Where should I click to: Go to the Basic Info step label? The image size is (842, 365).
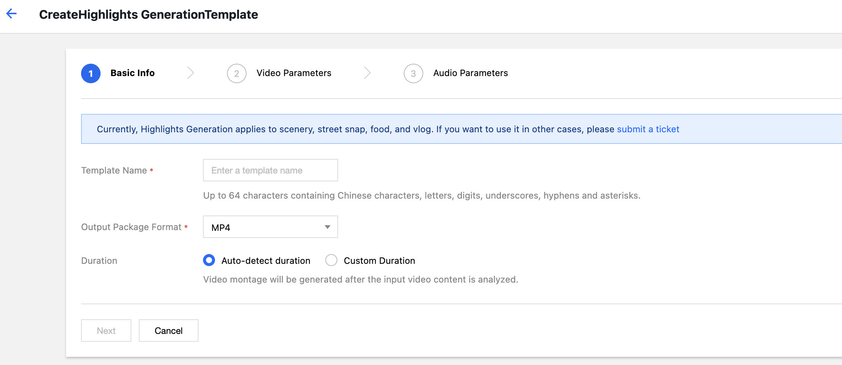coord(132,73)
